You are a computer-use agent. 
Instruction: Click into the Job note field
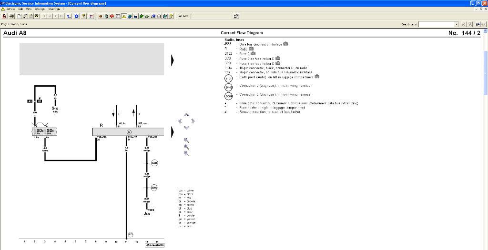(211, 16)
